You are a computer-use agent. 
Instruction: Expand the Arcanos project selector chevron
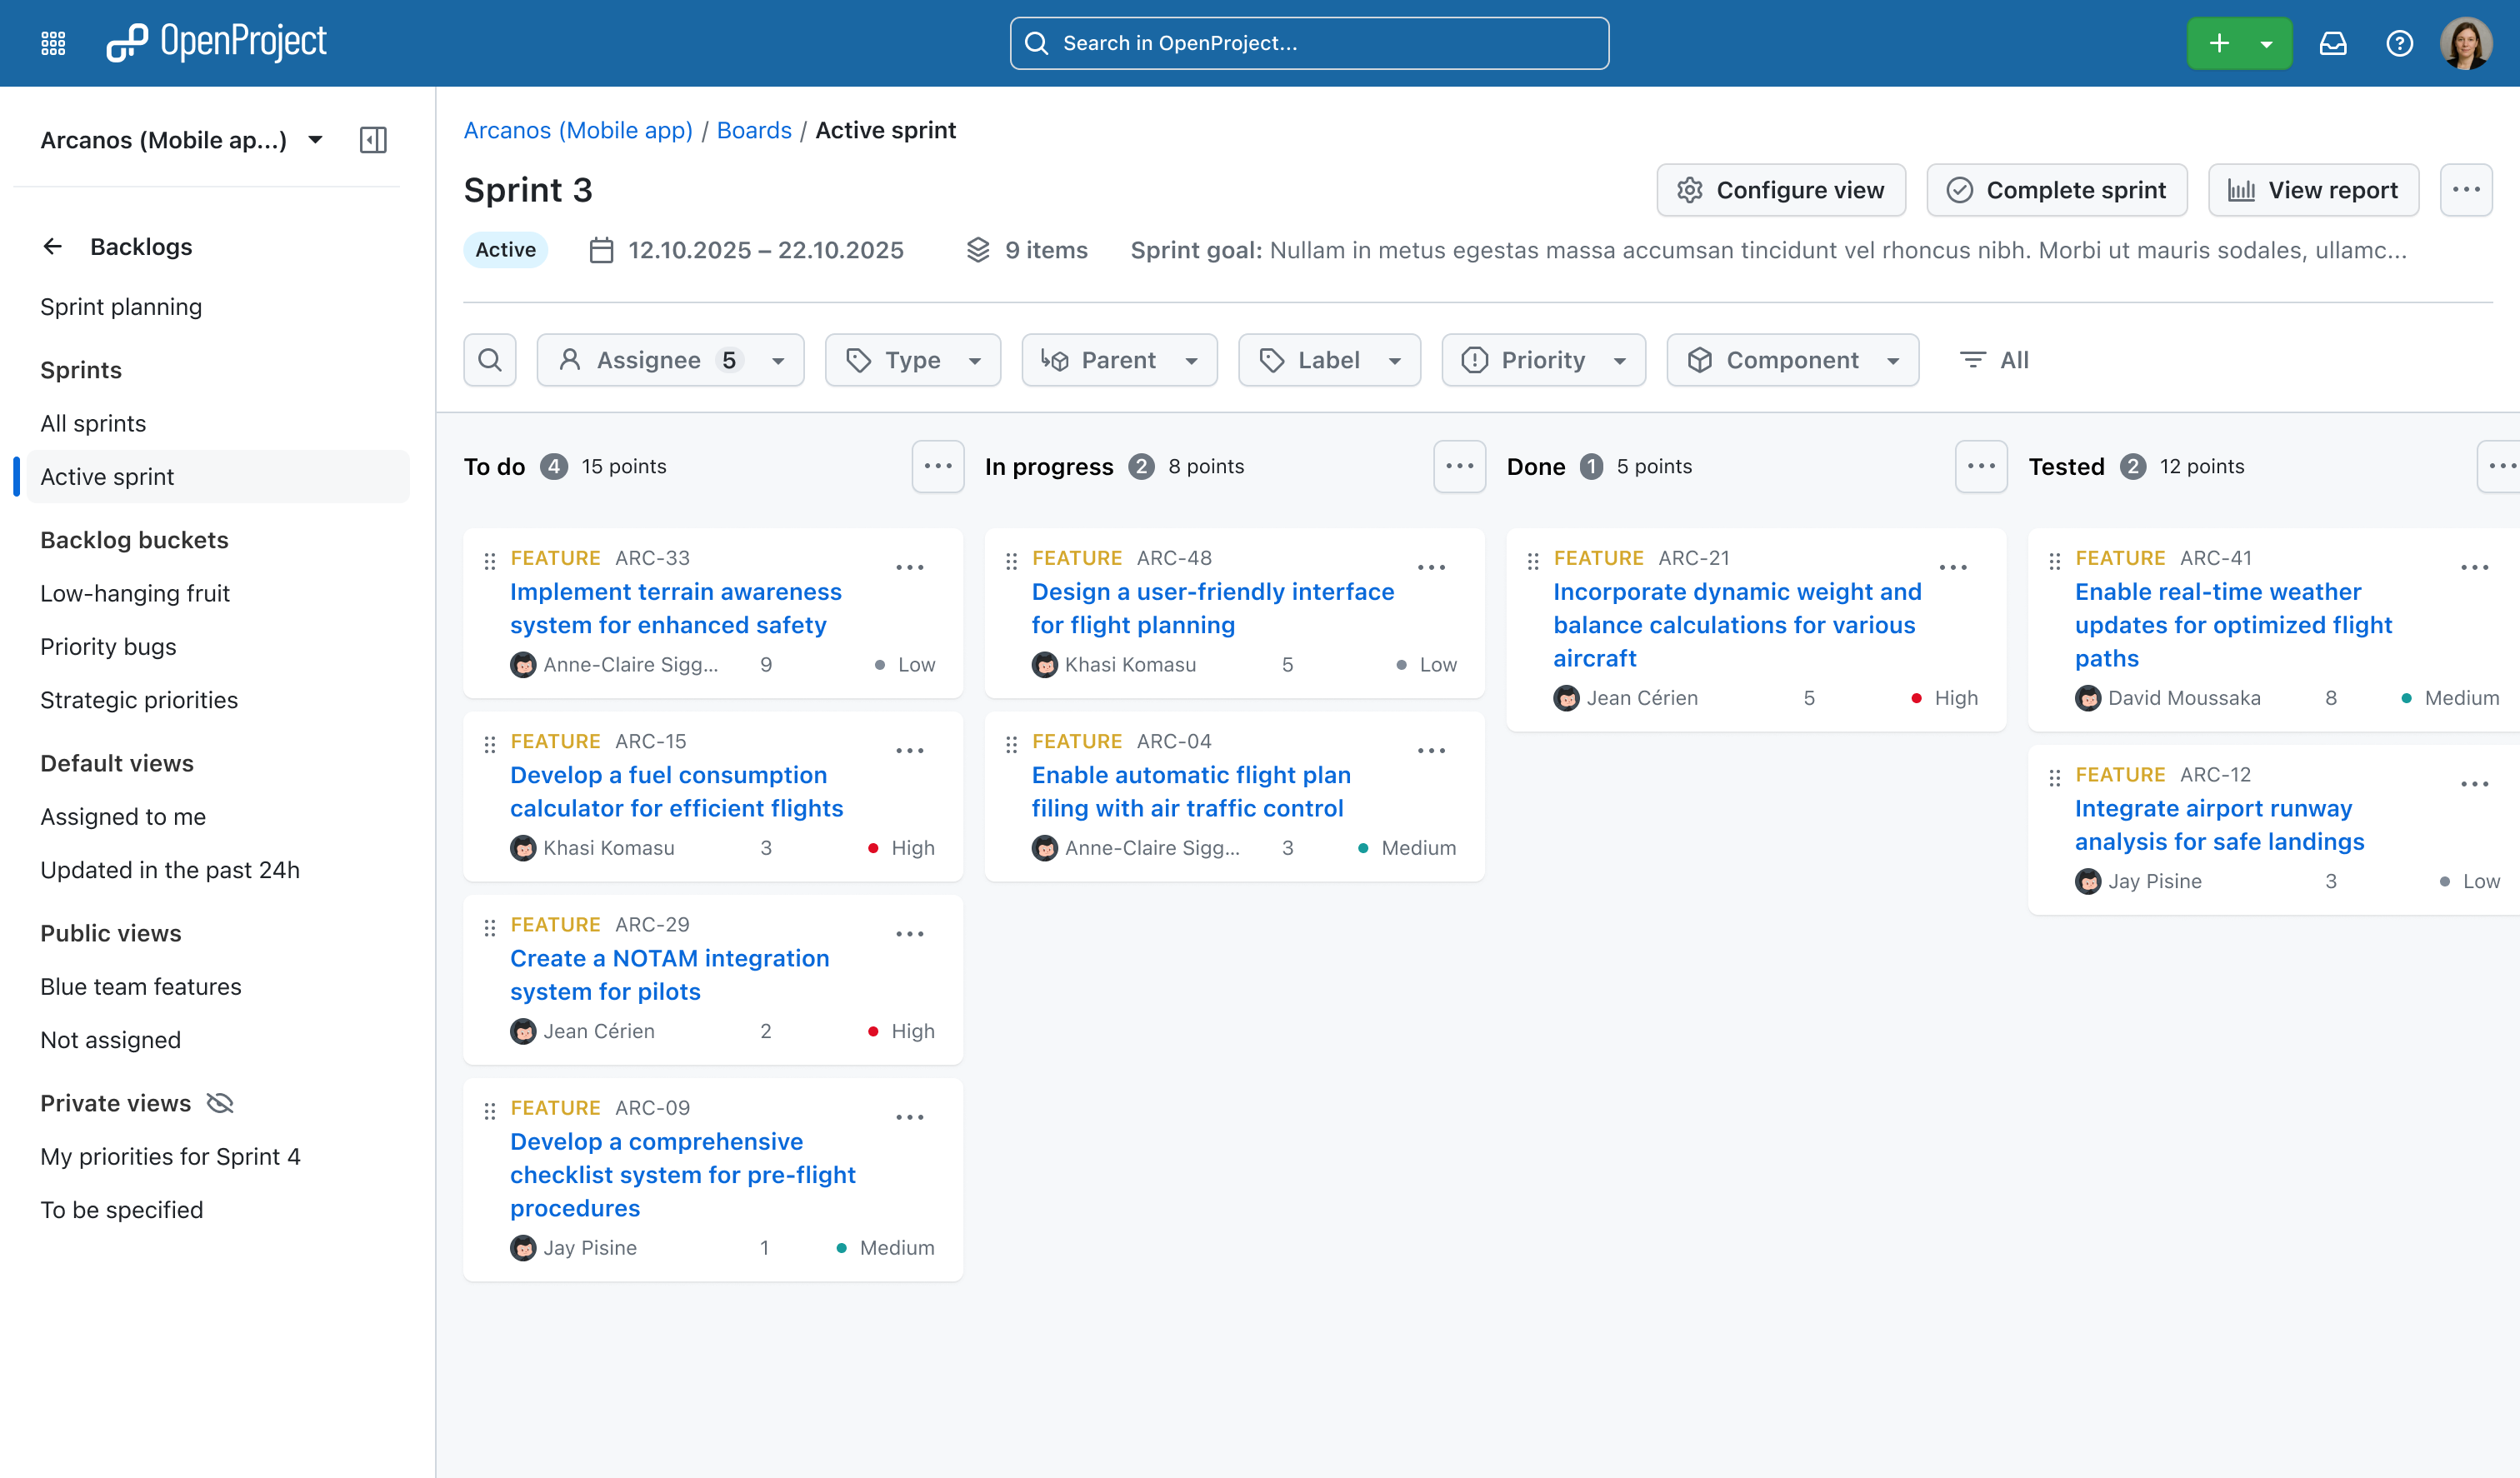(314, 140)
